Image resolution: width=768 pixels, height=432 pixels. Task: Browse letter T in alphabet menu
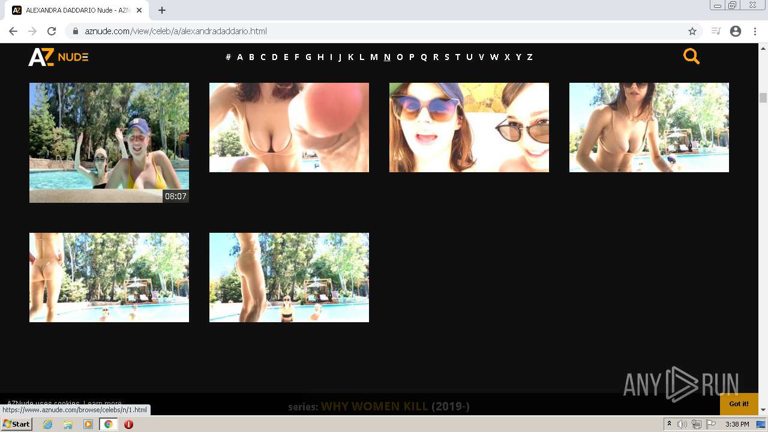click(x=457, y=57)
